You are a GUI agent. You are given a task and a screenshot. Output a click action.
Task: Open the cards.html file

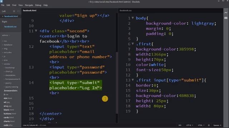tap(9, 118)
